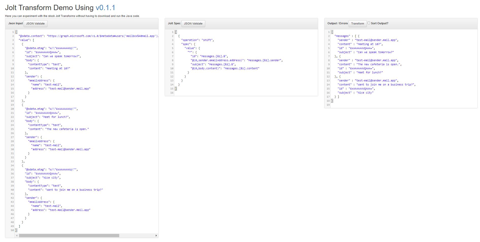Click the "Meeting at 10?" content in Json Input
480x242 pixels.
58,68
